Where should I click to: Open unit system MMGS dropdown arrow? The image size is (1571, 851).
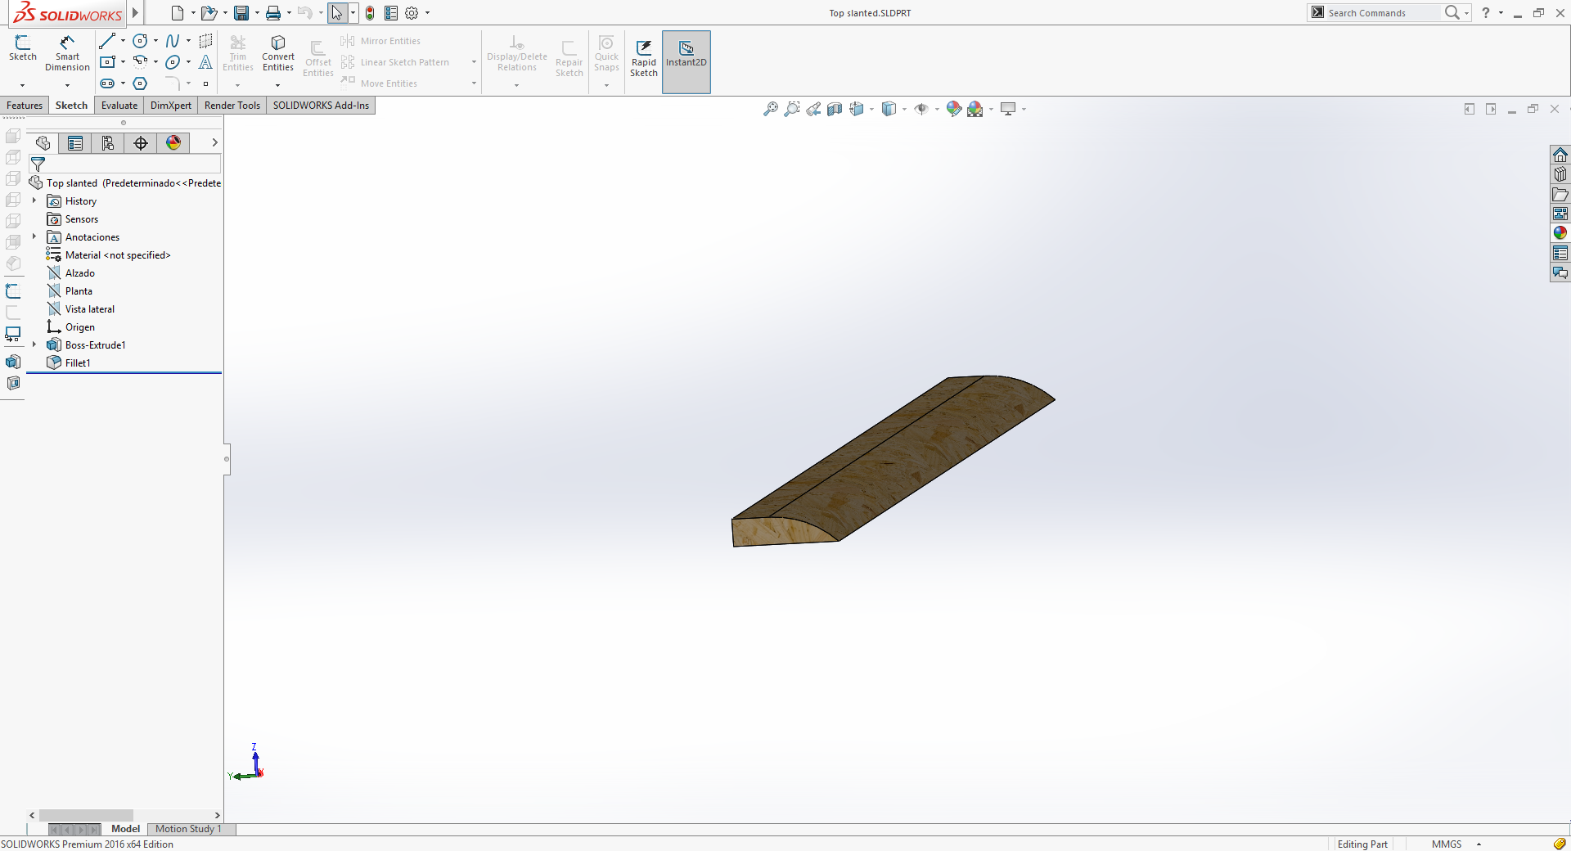(1479, 844)
